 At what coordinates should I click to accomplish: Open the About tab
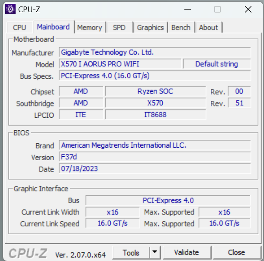(x=209, y=27)
